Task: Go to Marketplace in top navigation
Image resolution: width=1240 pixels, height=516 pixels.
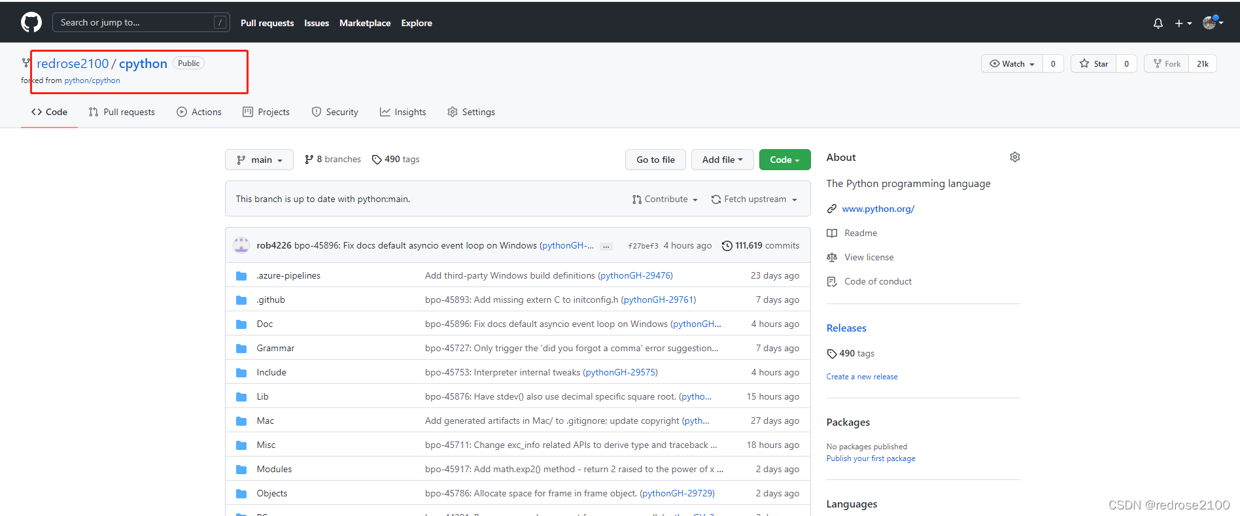Action: click(x=365, y=23)
